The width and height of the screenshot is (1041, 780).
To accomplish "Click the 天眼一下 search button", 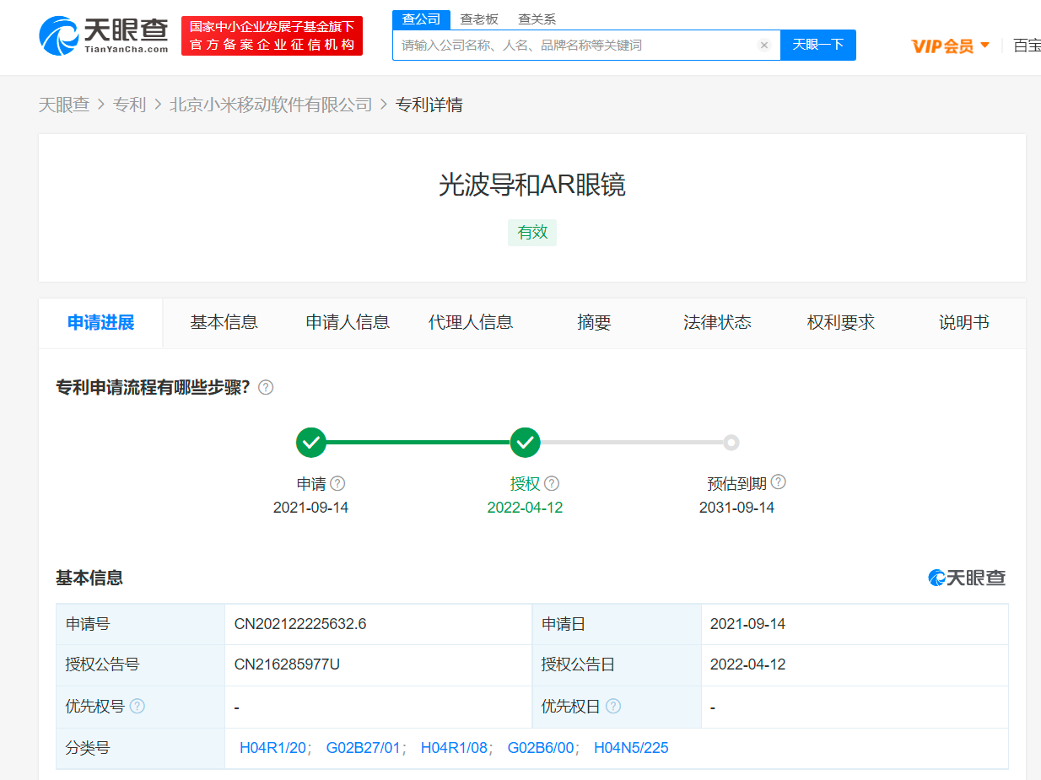I will pyautogui.click(x=818, y=45).
